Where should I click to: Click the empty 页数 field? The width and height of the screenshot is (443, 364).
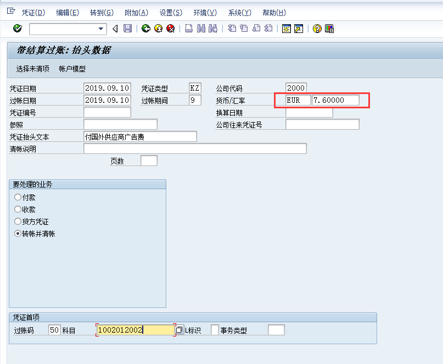(149, 161)
